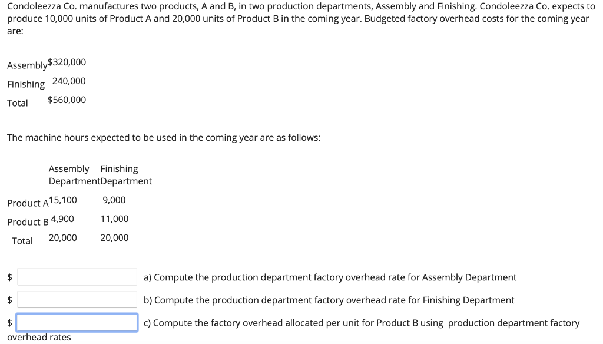Click the question text for part b
Screen dimensions: 603x344
click(x=328, y=300)
